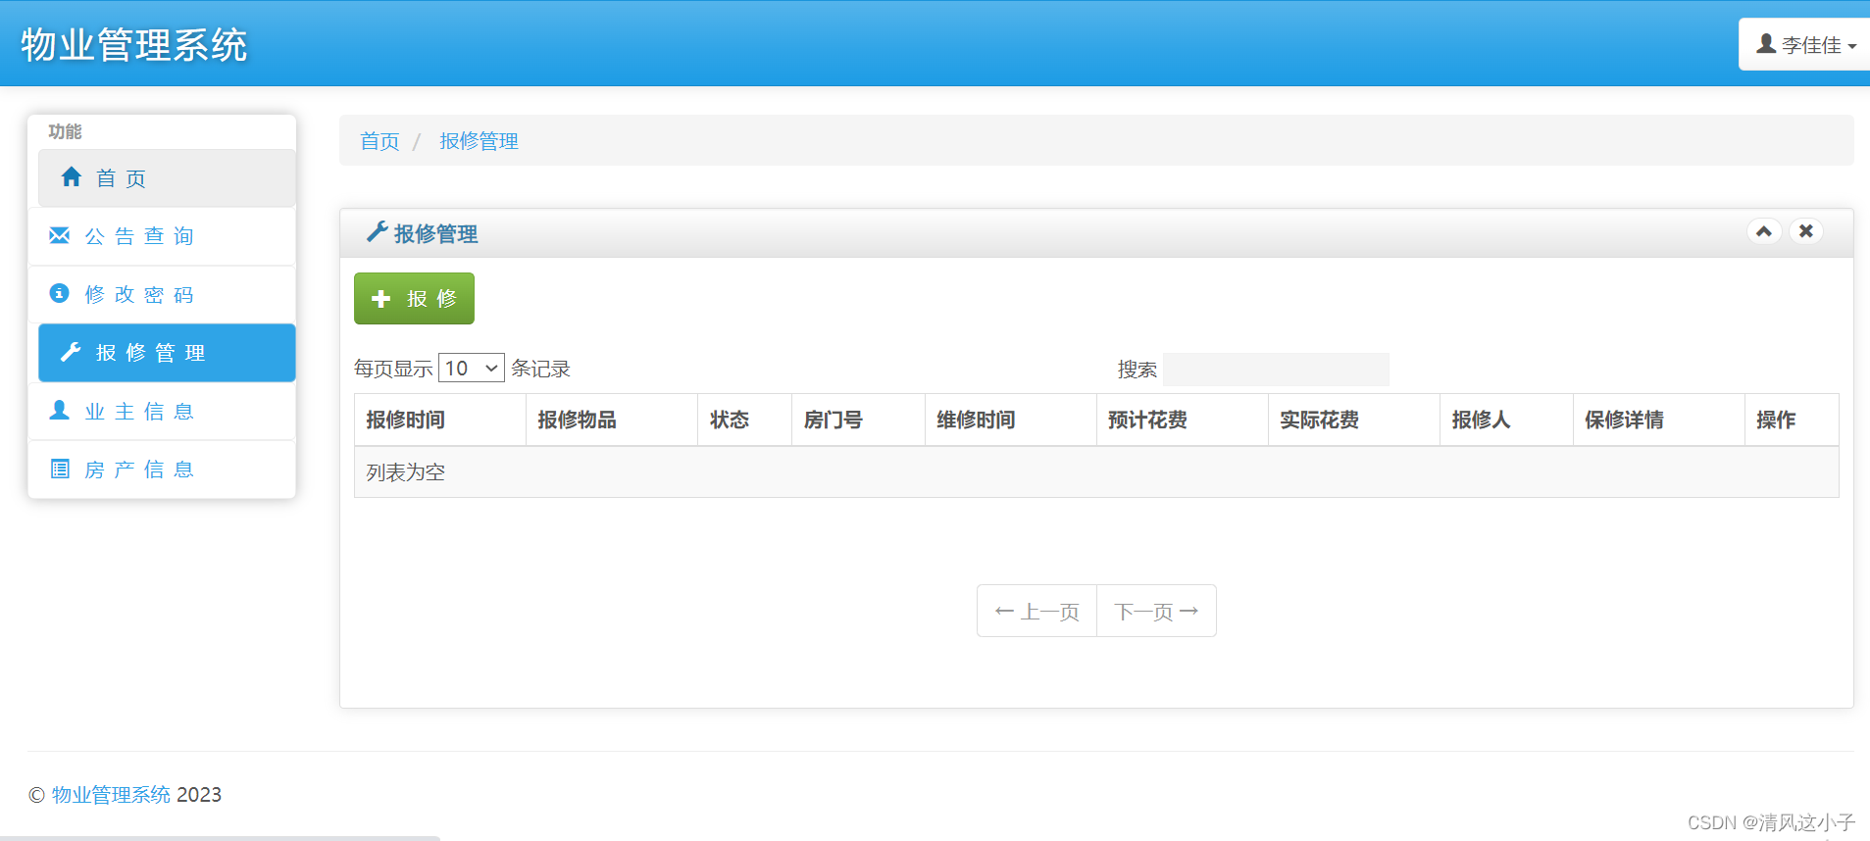
Task: Sort by 状态 column header
Action: click(745, 420)
